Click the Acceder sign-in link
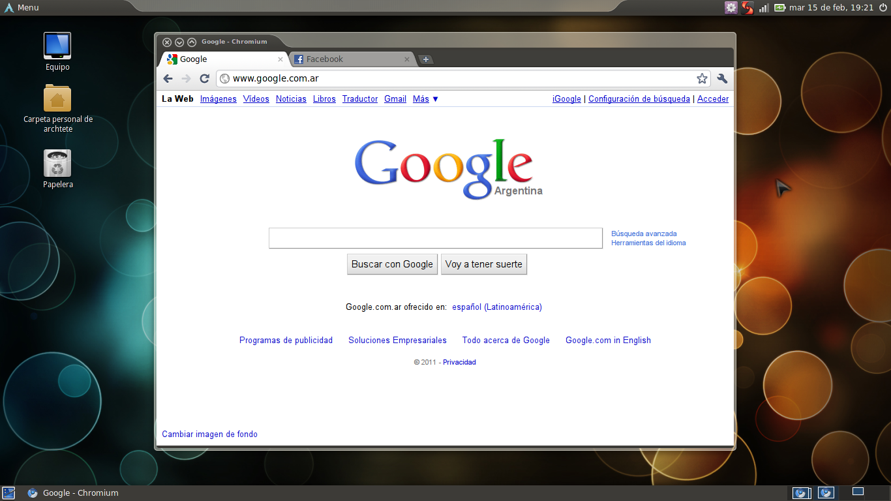The image size is (891, 501). [713, 99]
